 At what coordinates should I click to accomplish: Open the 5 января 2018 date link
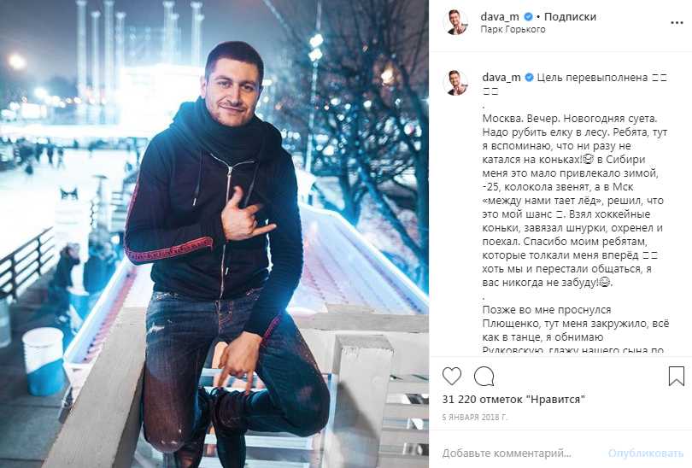475,417
